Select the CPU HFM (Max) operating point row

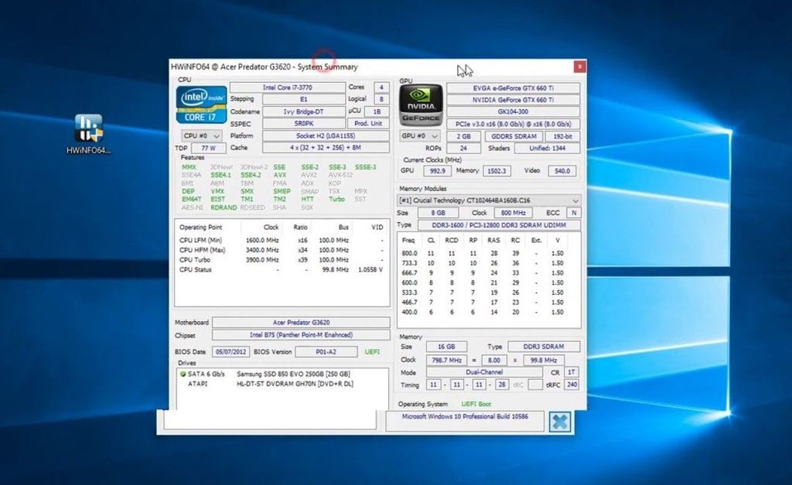tap(282, 250)
